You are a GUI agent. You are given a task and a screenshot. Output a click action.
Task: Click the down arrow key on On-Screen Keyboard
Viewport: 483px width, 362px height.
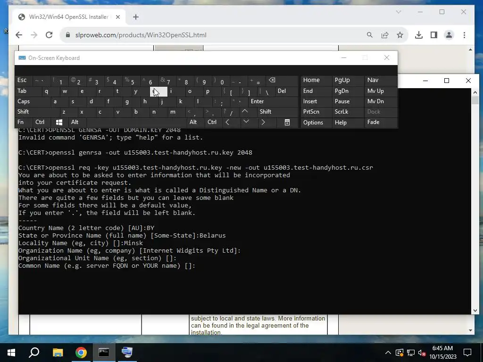click(246, 122)
